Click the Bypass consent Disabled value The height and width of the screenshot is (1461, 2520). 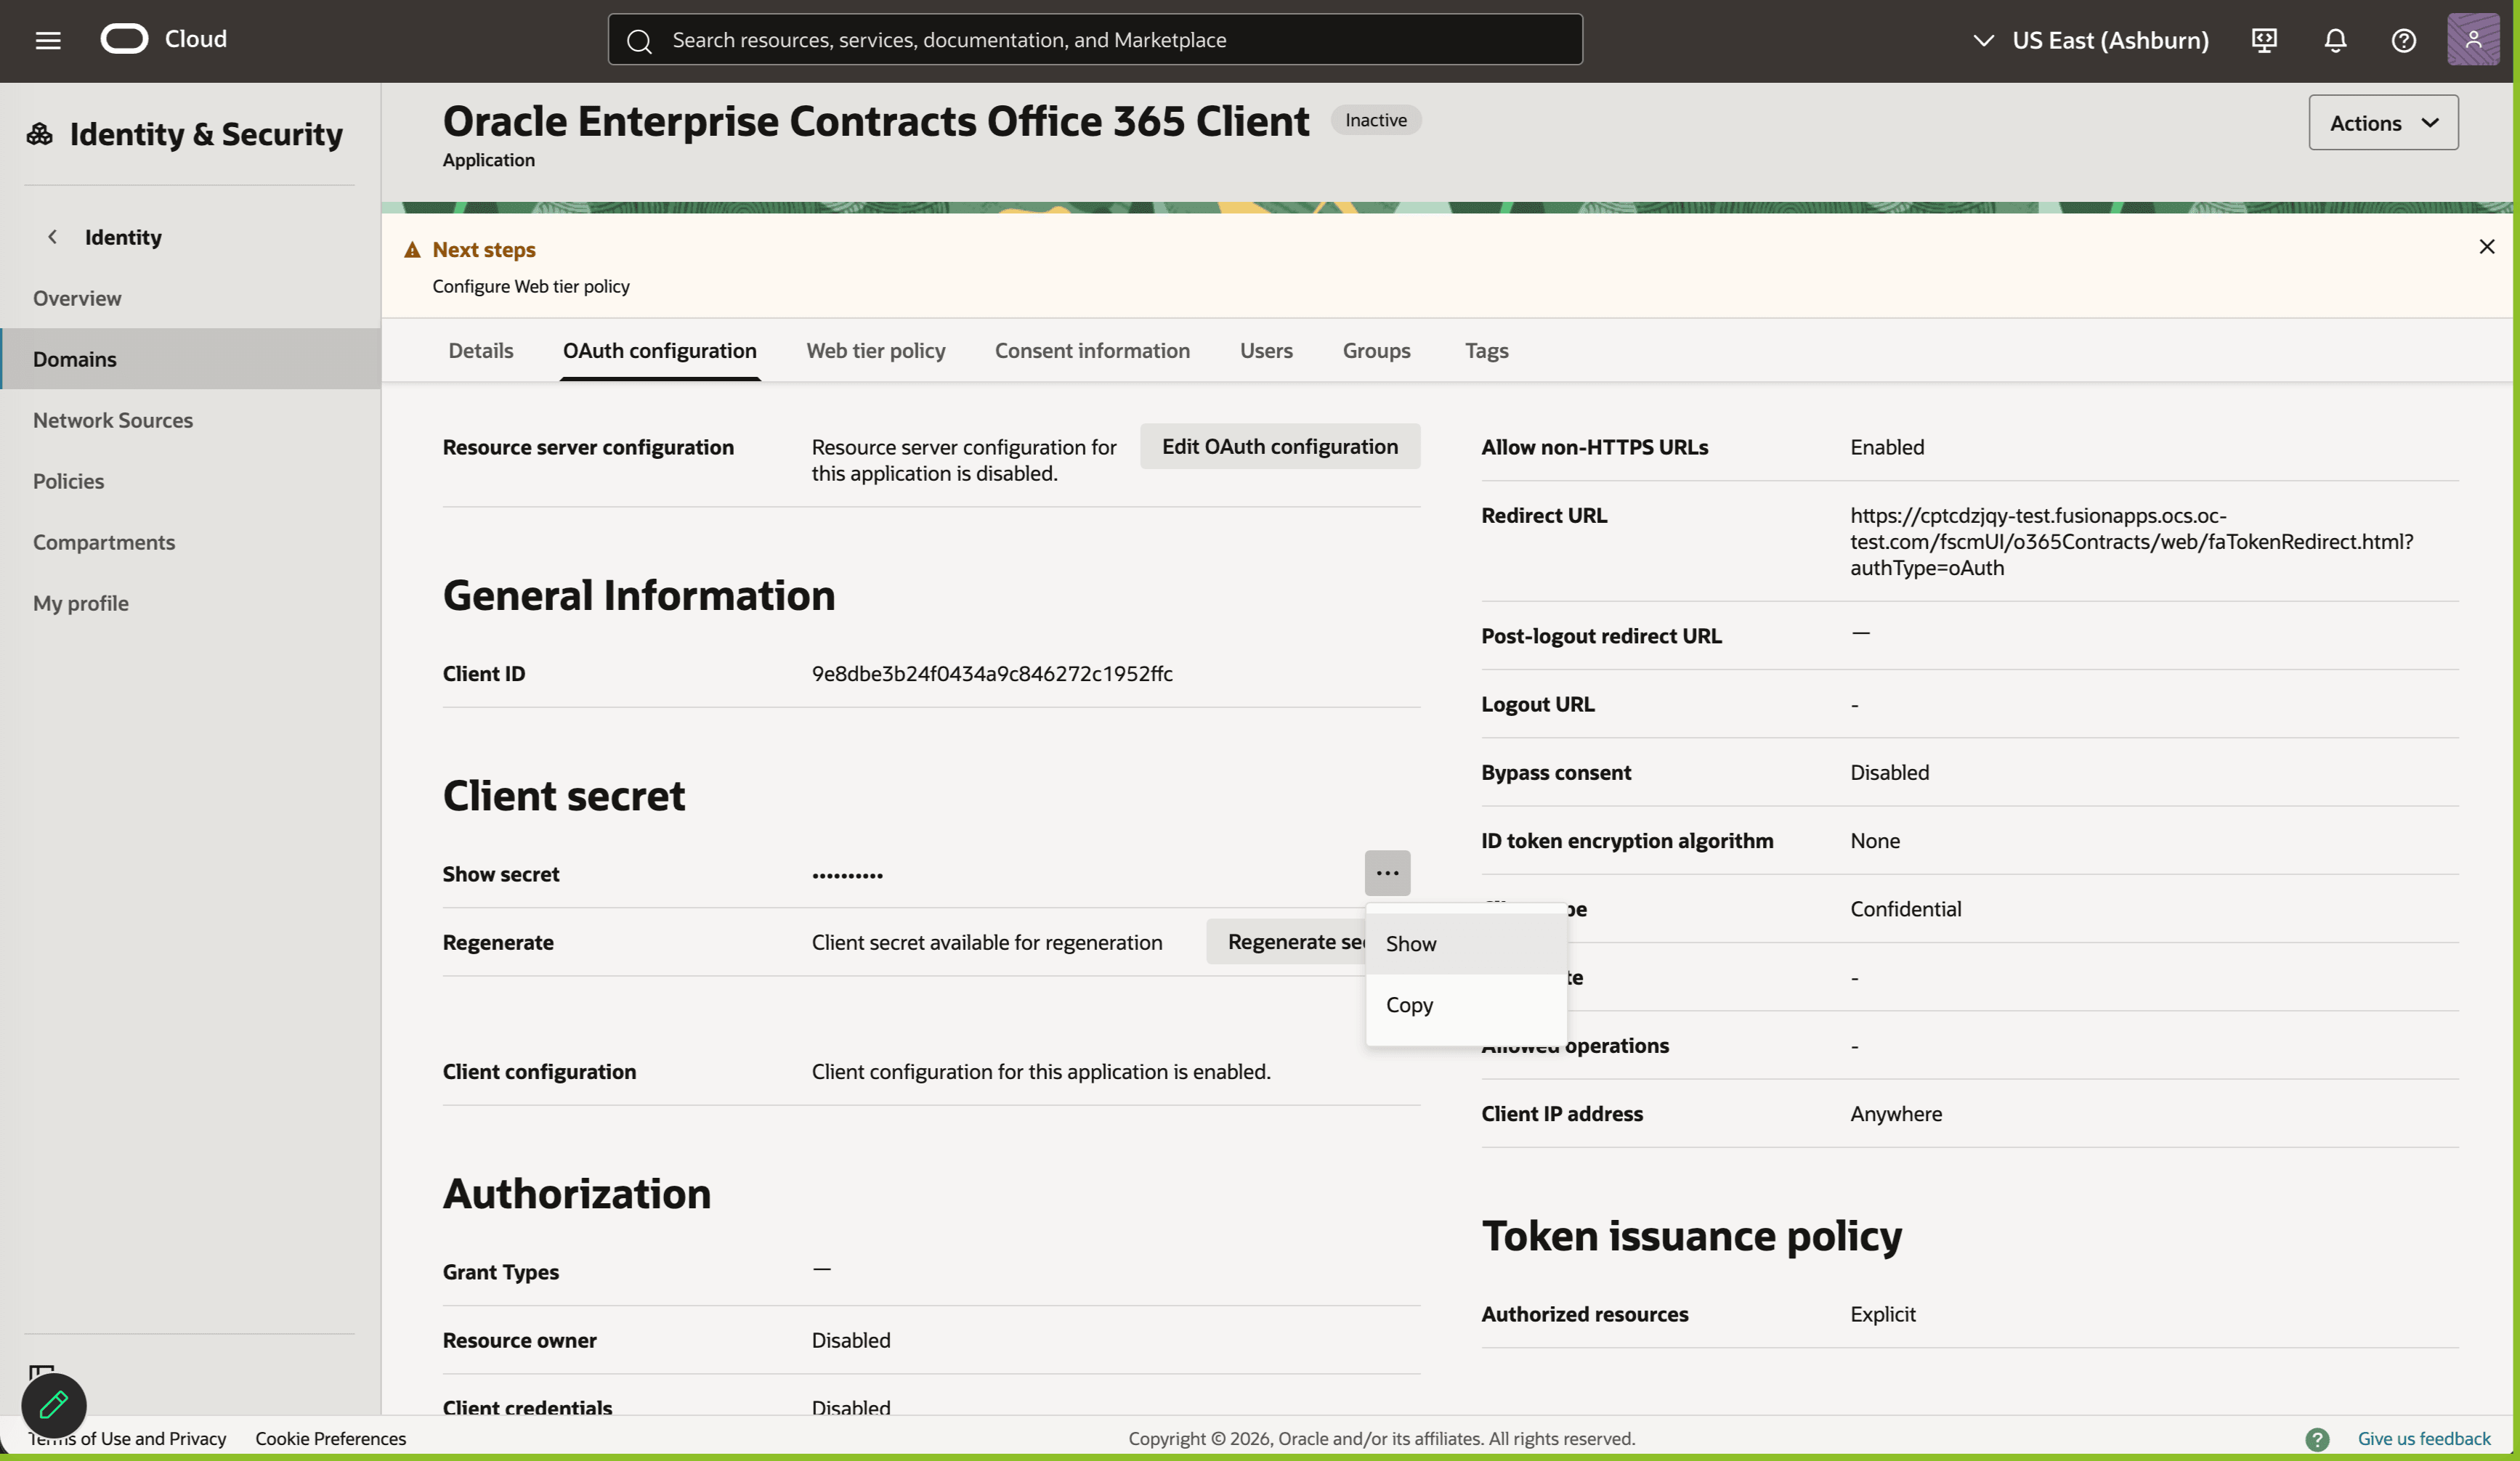tap(1889, 773)
